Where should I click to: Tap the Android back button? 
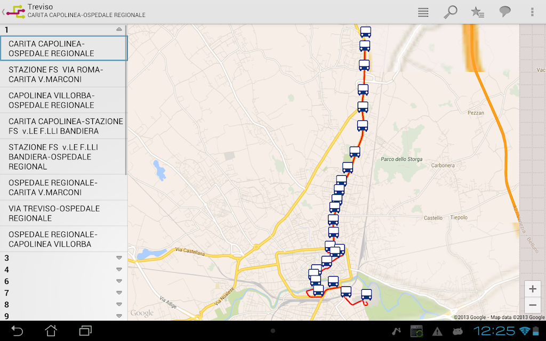(17, 330)
